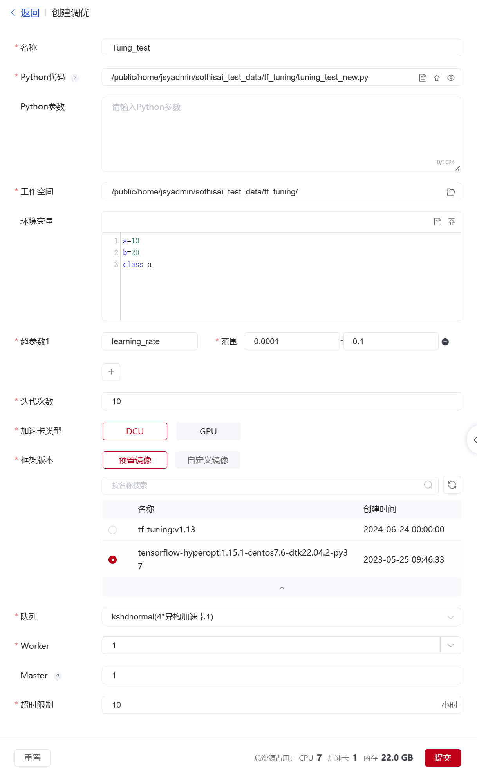Collapse the image list with up chevron

tap(282, 587)
